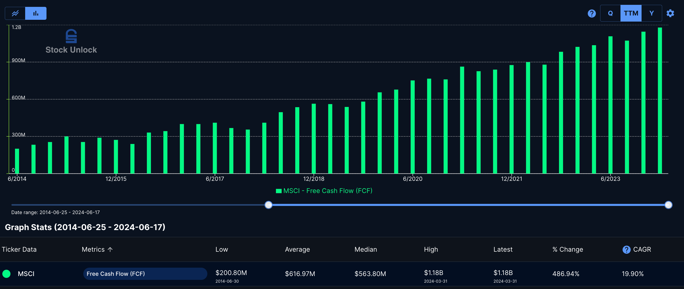Image resolution: width=684 pixels, height=289 pixels.
Task: Click the bar above the 12/2018 label
Action: pos(314,138)
